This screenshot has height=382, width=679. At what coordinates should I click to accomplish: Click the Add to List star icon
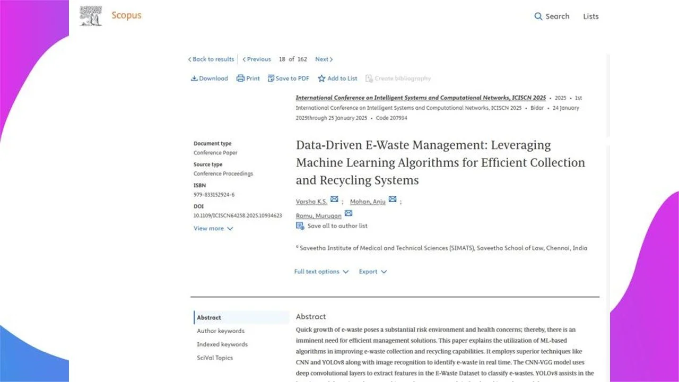coord(321,79)
